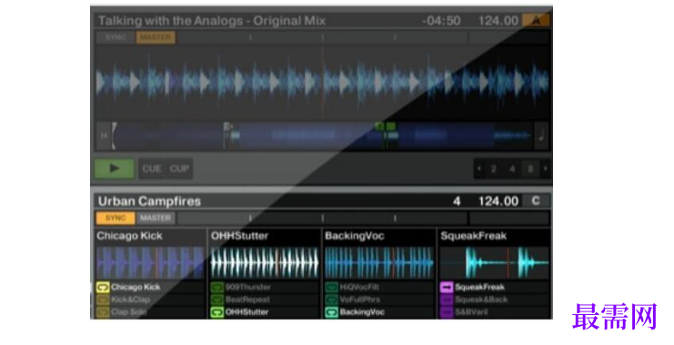Click the beat counter 4 on Deck C
674x345 pixels.
point(457,202)
